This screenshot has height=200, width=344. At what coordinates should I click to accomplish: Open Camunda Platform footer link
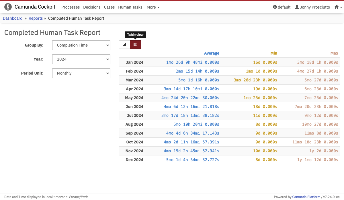[306, 197]
